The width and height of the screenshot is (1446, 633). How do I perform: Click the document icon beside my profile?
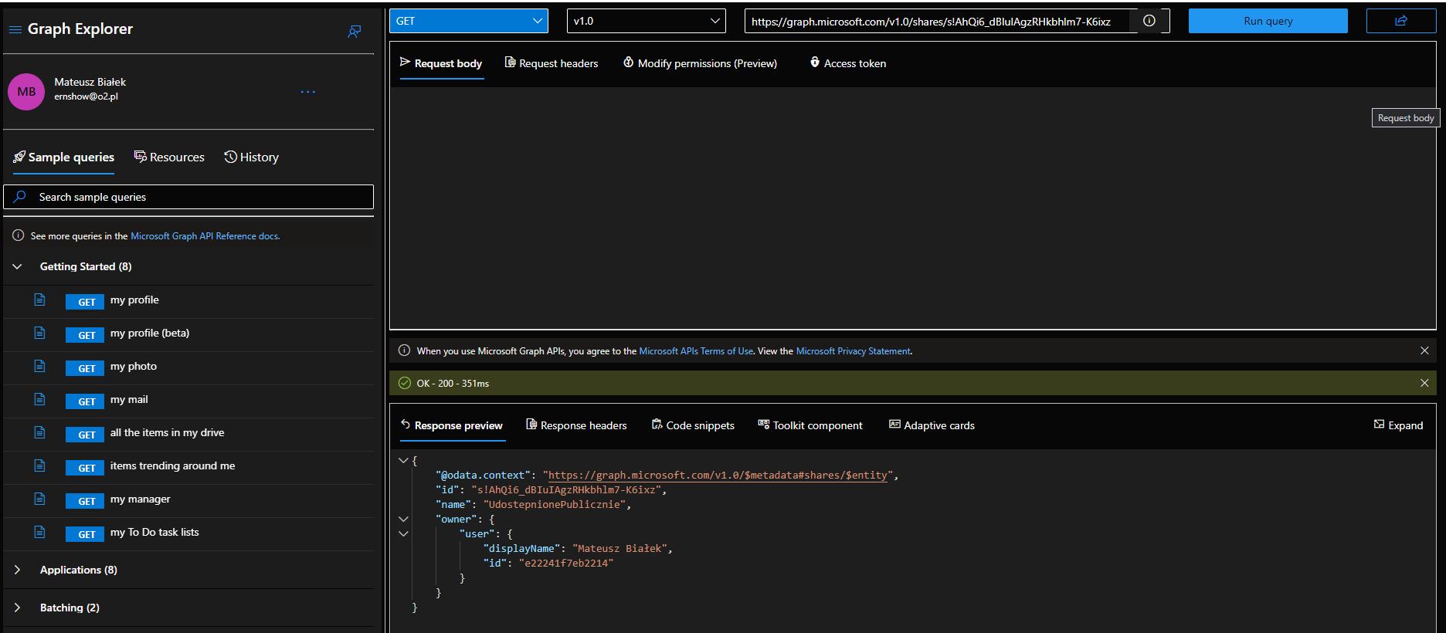pos(39,300)
